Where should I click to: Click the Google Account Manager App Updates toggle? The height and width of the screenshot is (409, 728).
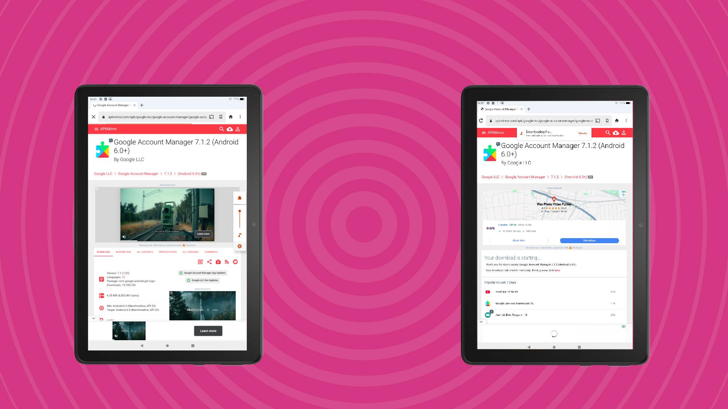(x=181, y=273)
